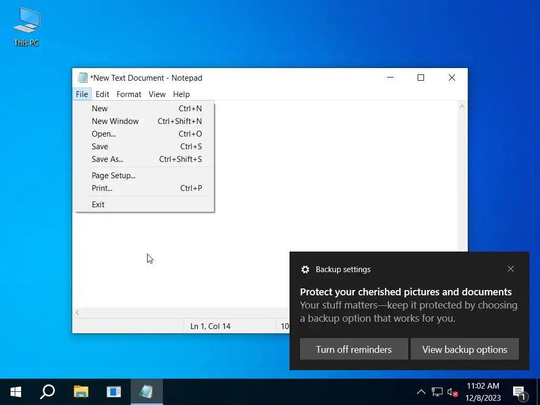The image size is (540, 405).
Task: Choose New from File menu
Action: point(144,109)
